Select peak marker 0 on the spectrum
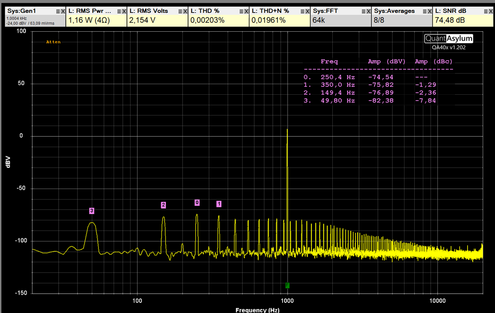 click(197, 202)
